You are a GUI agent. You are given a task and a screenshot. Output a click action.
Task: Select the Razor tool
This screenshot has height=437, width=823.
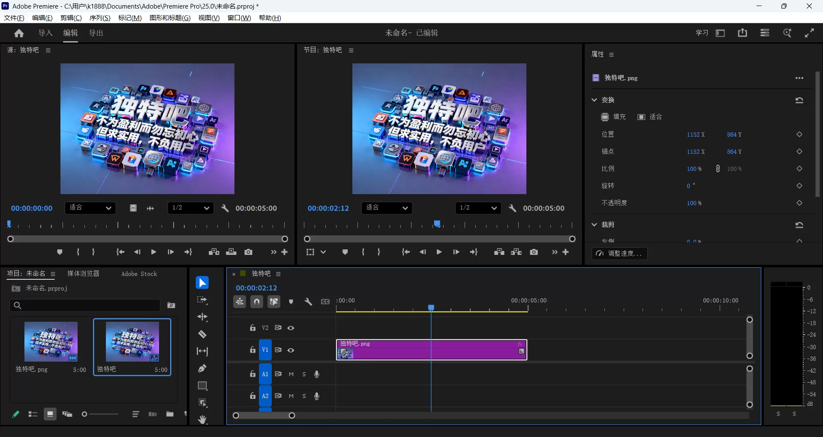(x=202, y=334)
